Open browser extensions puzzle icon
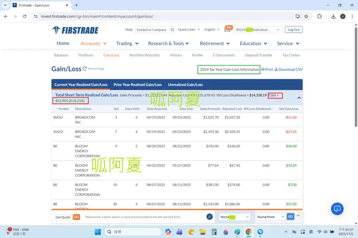 coord(319,16)
